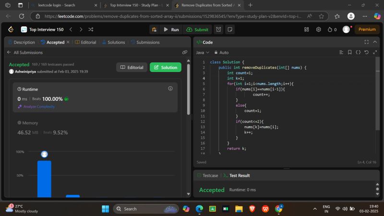Open Edge settings and more menu
Image resolution: width=384 pixels, height=216 pixels.
pos(365,16)
